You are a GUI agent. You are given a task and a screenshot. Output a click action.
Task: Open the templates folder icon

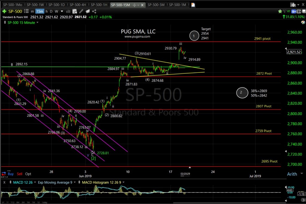88,12
